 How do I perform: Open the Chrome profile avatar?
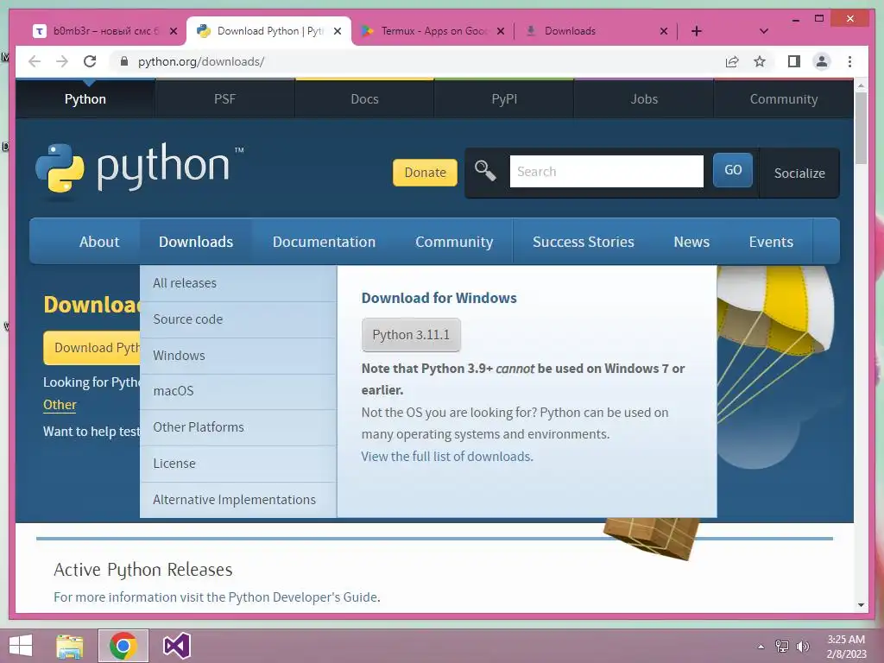(x=822, y=61)
